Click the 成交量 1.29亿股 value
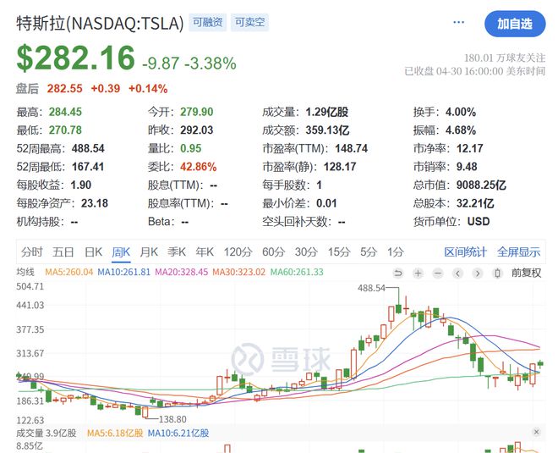The width and height of the screenshot is (558, 453). (x=326, y=112)
